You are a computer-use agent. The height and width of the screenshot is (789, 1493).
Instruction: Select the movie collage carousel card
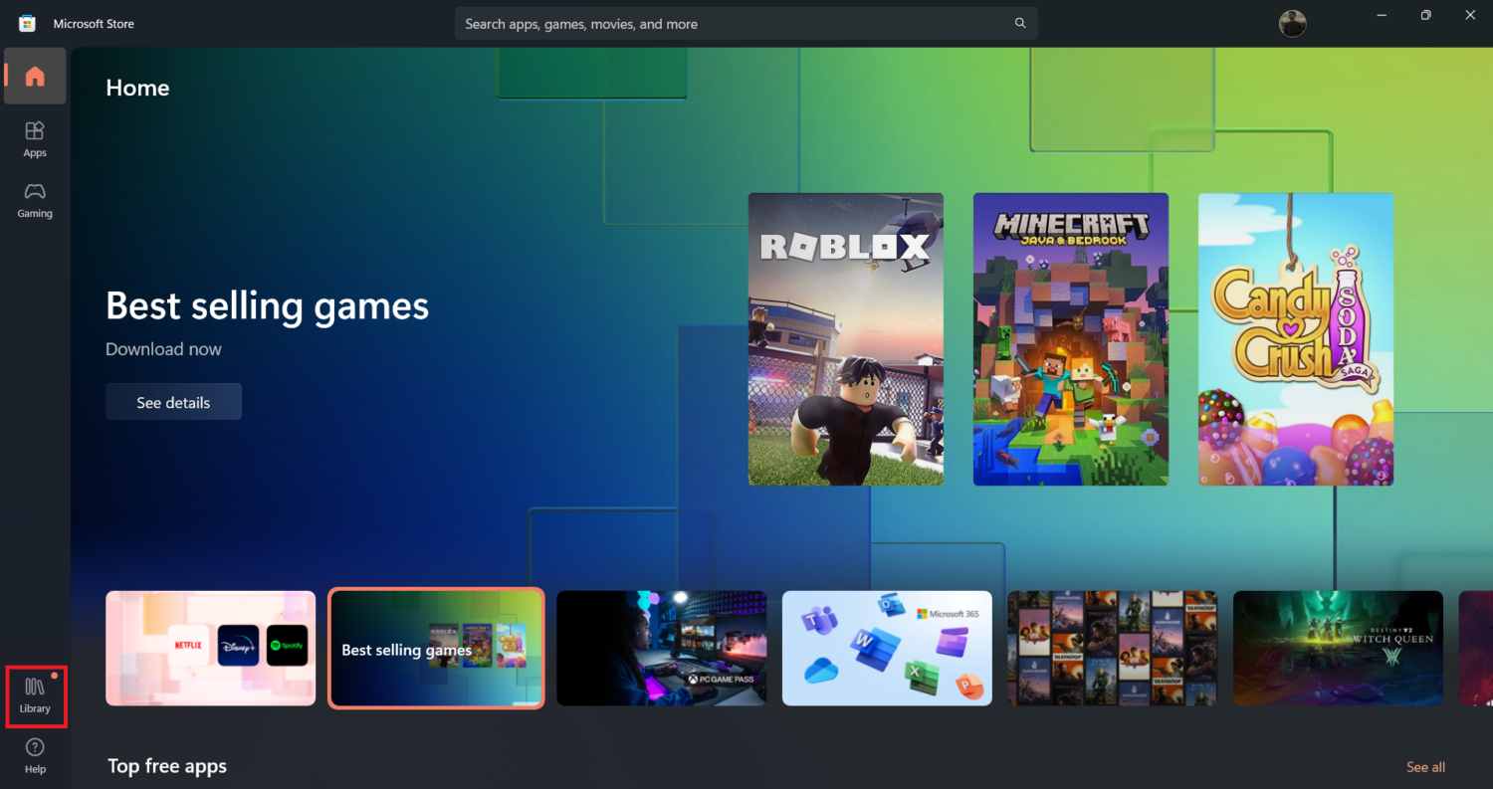[1113, 648]
